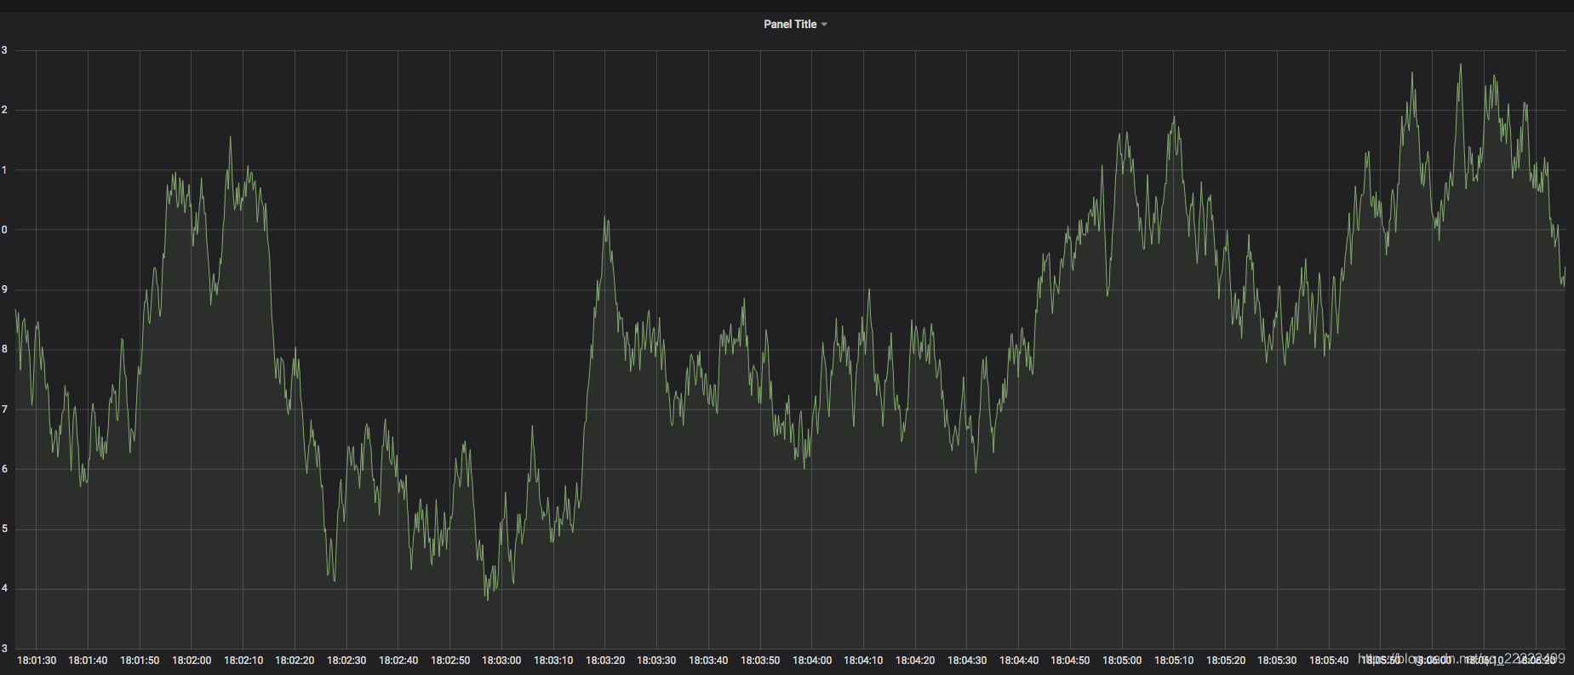This screenshot has height=675, width=1574.
Task: Click the 18:05:30 time axis label
Action: 1277,661
